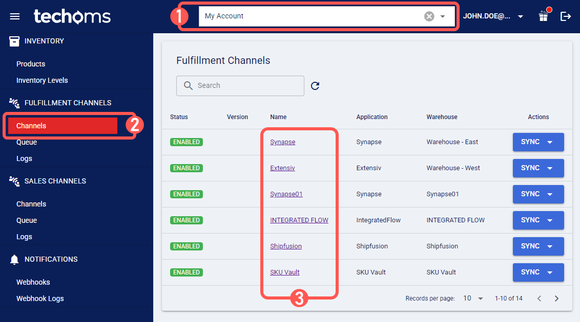This screenshot has height=322, width=580.
Task: Open the hamburger menu icon
Action: 15,16
